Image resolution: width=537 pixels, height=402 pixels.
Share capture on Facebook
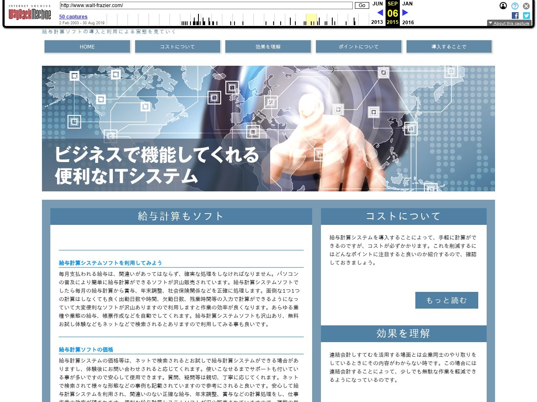point(515,15)
